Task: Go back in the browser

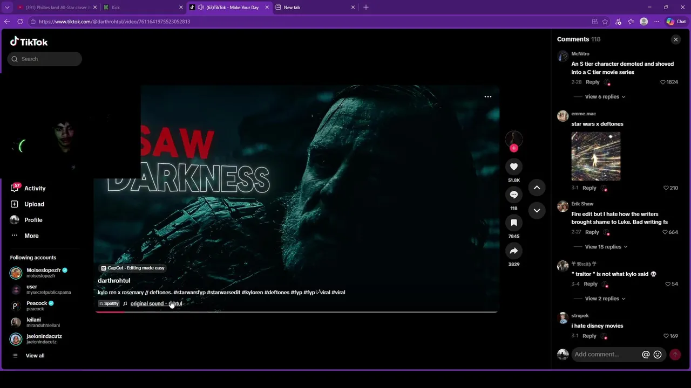Action: click(7, 22)
